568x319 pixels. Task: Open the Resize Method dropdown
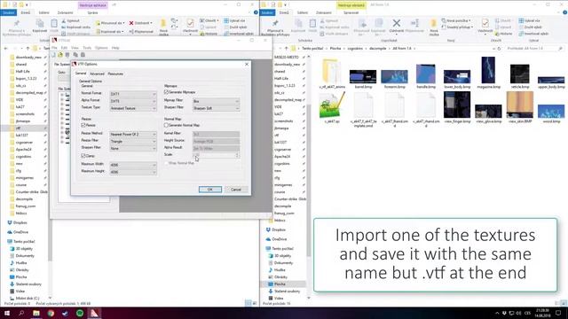(133, 134)
